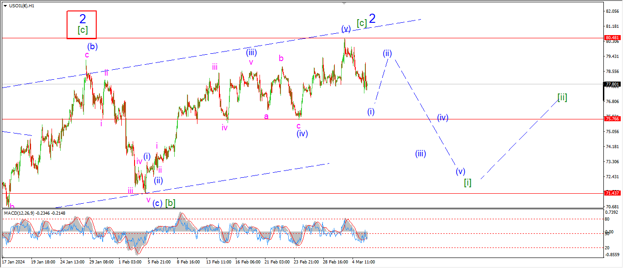623x268 pixels.
Task: Click the chart shift triangle marker
Action: click(344, 3)
